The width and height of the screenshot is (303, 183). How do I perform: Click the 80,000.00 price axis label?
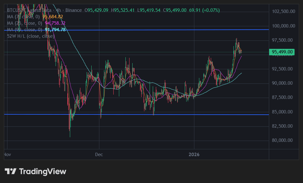[x=282, y=140]
